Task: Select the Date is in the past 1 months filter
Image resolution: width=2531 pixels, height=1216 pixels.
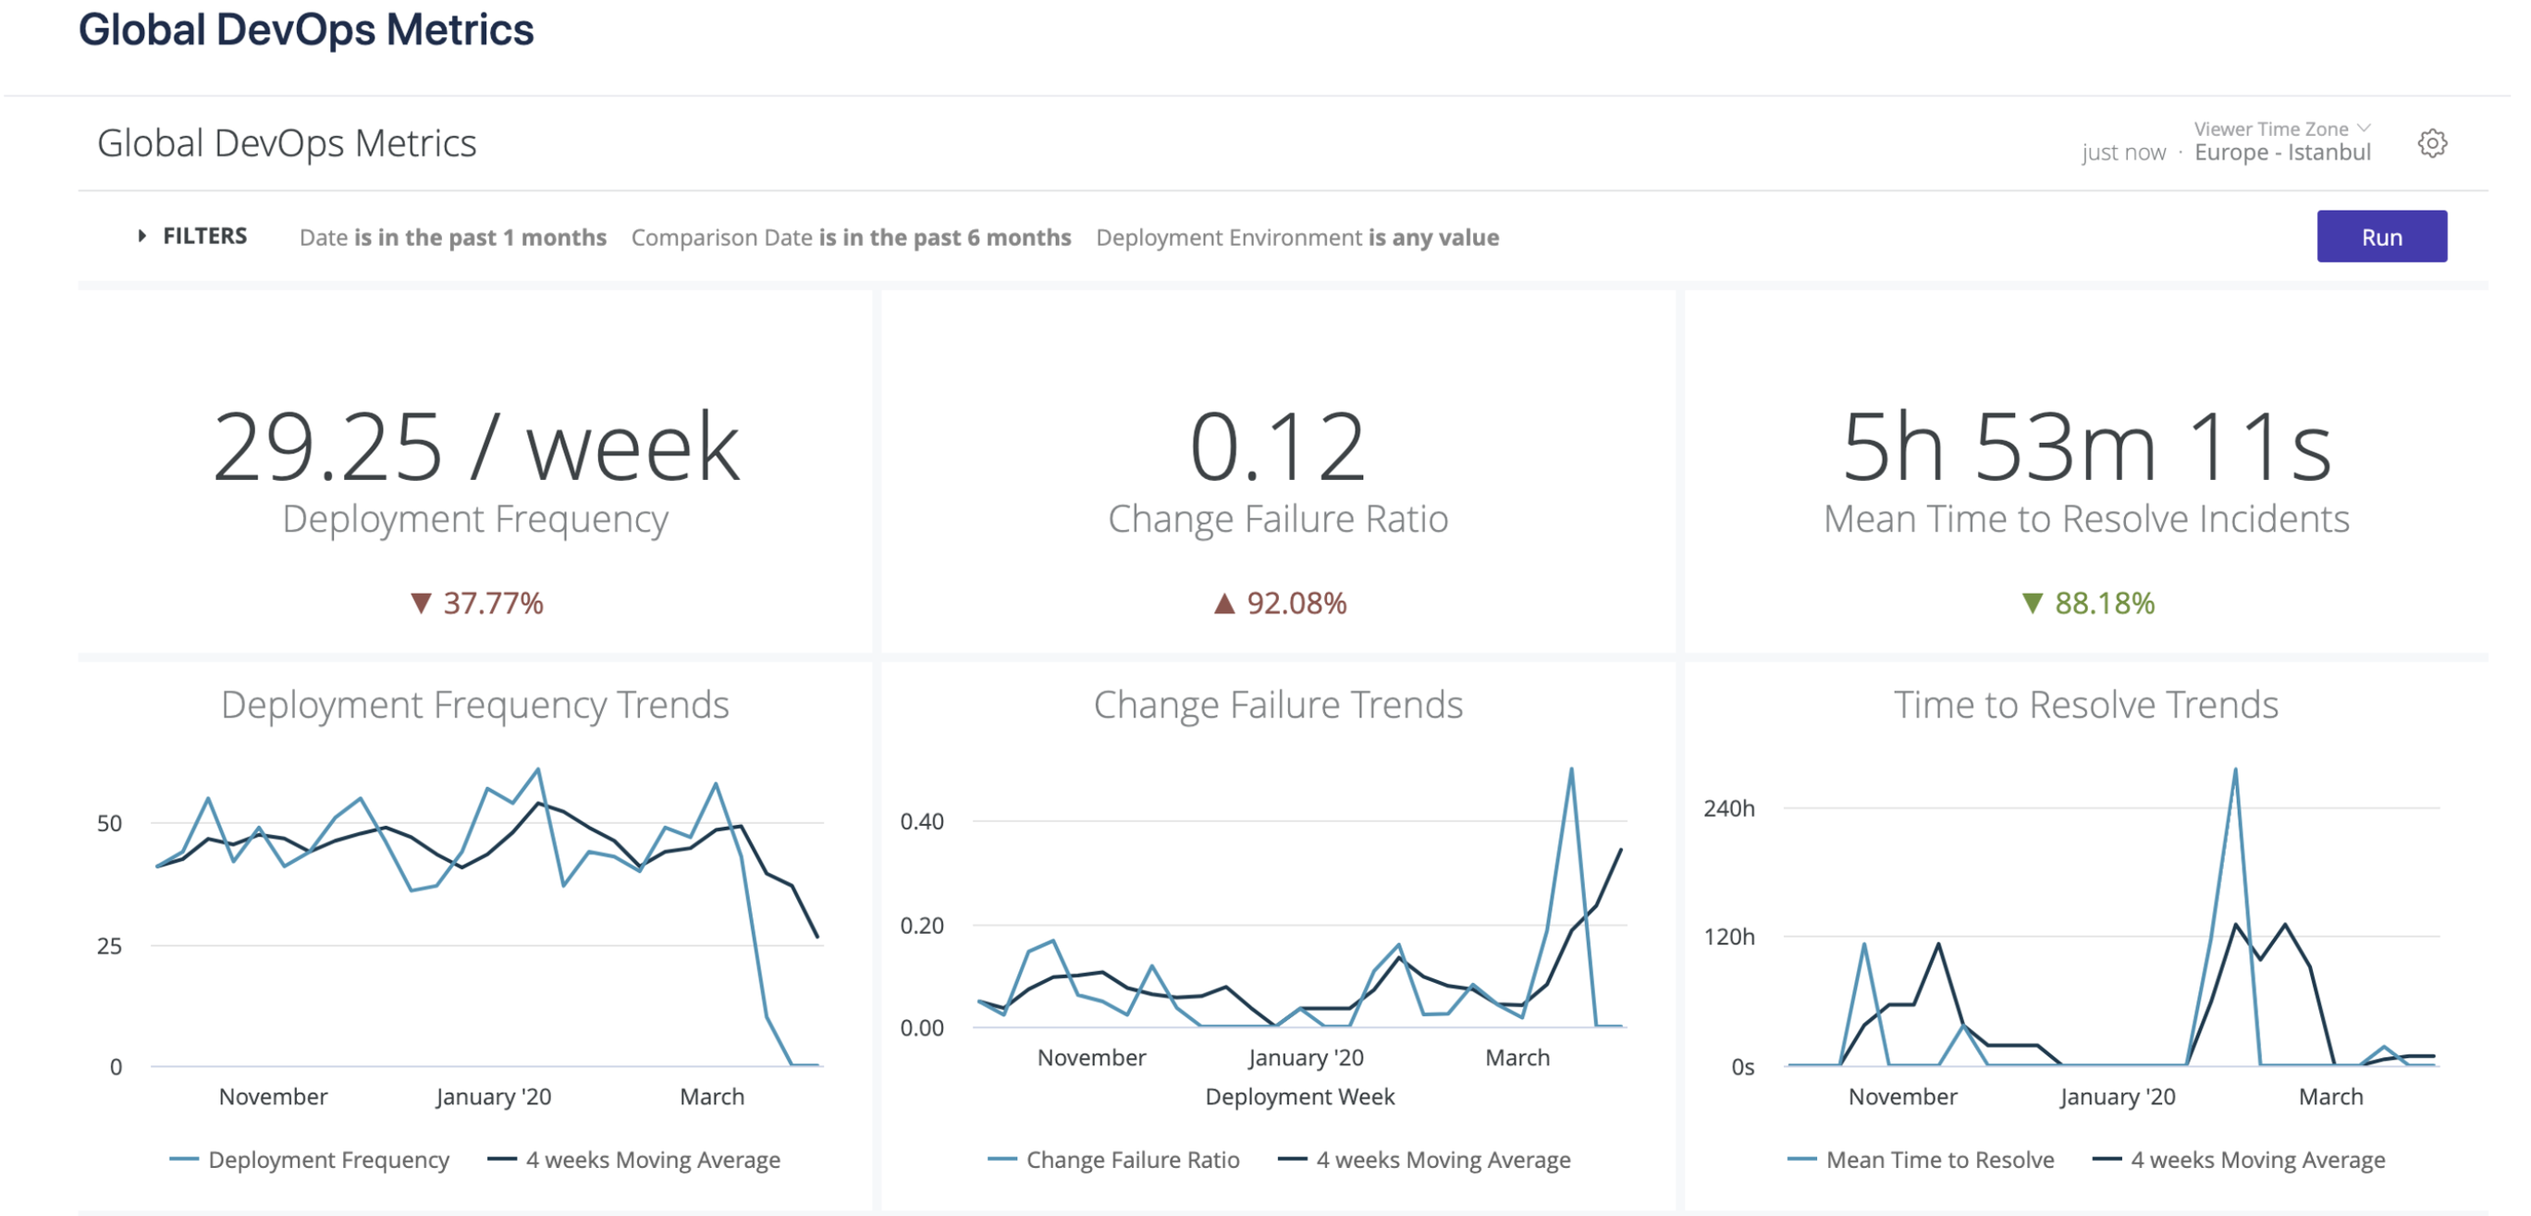Action: click(453, 238)
